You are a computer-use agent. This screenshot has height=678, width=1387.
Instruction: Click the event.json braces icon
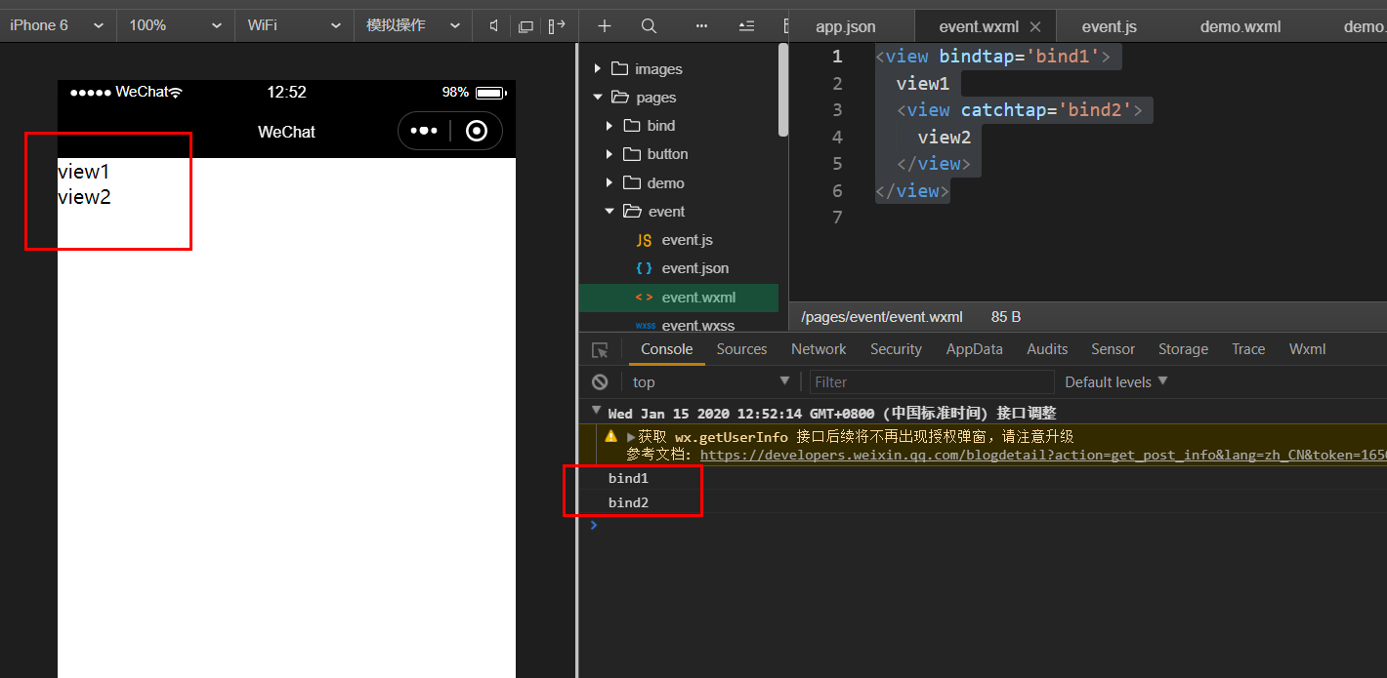(x=644, y=268)
